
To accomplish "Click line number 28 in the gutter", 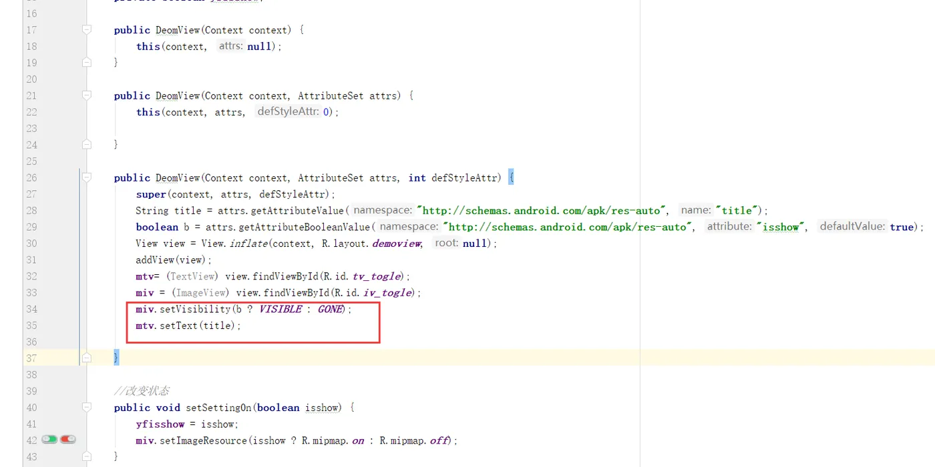I will 31,210.
